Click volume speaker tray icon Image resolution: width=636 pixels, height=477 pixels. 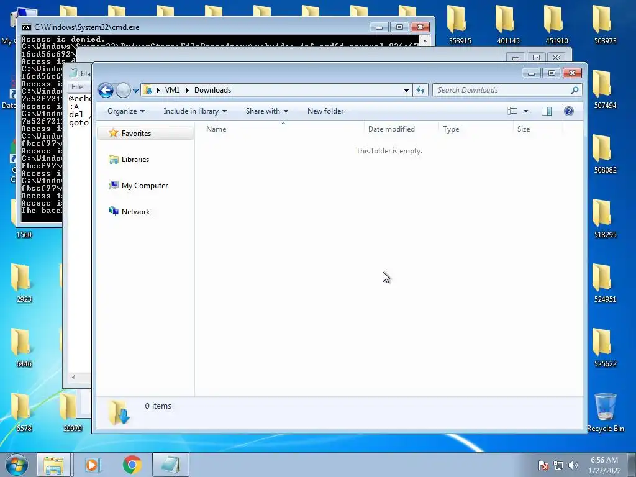pyautogui.click(x=573, y=465)
